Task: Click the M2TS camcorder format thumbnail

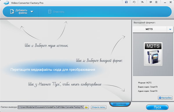Action: 153,54
